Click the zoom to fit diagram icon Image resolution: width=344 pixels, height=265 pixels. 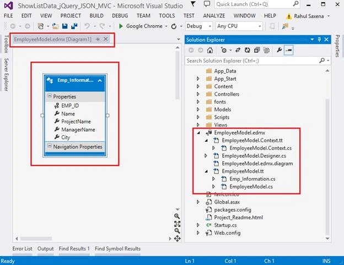pyautogui.click(x=178, y=224)
